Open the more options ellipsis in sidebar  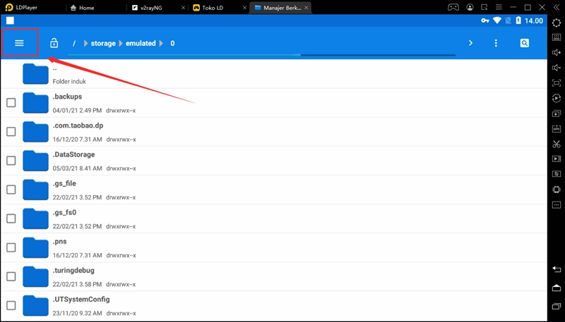click(x=557, y=205)
